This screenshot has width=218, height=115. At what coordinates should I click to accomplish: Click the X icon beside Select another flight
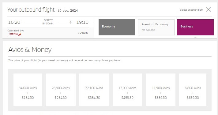208,9
